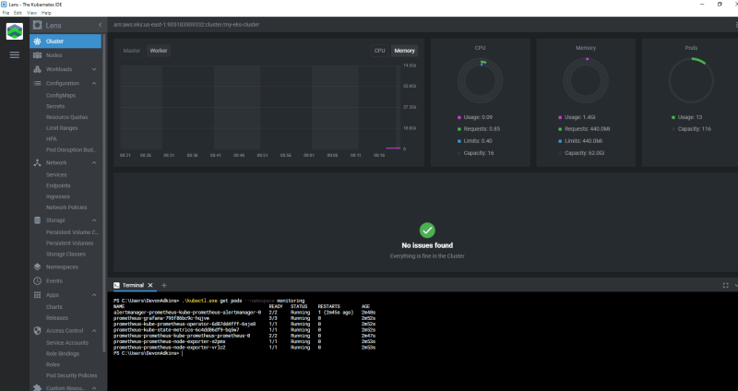738x391 pixels.
Task: Open Storage Classes
Action: (65, 255)
